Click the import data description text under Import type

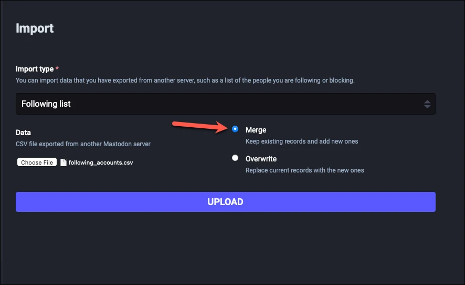185,80
